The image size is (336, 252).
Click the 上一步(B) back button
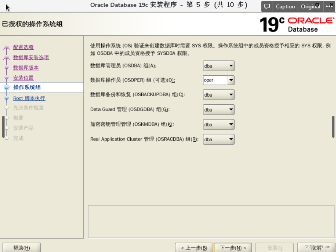pos(194,248)
